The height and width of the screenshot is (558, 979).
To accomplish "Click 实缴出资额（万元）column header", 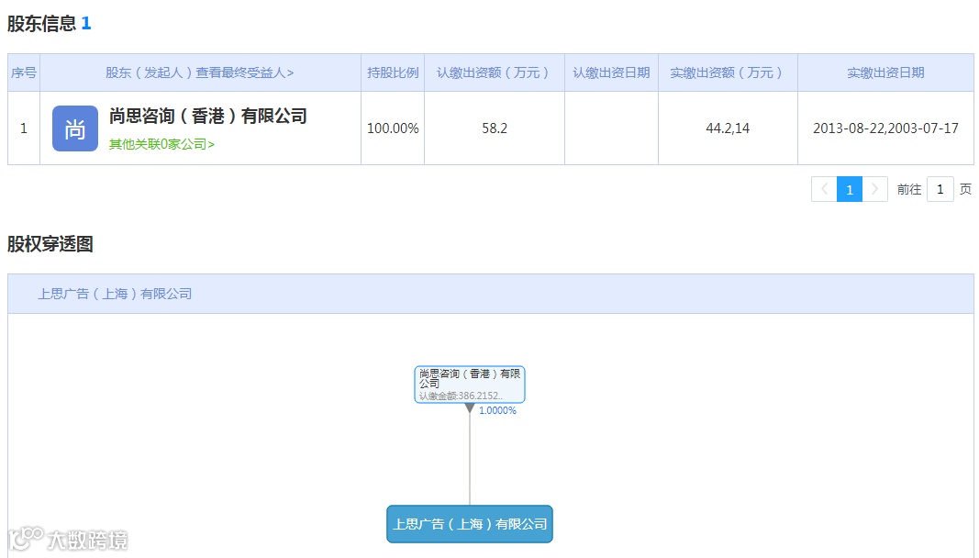I will 728,73.
